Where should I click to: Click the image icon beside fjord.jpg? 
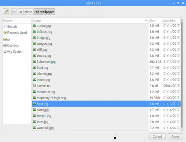(35, 68)
